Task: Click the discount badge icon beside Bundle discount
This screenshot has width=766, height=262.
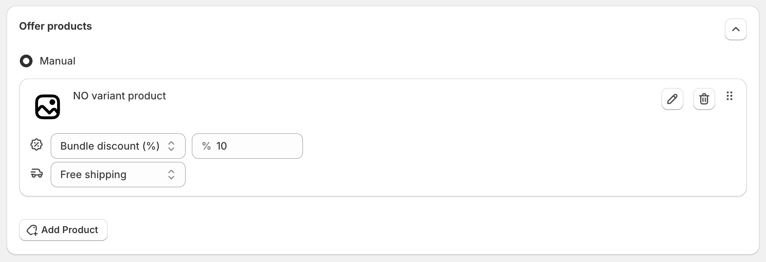Action: coord(36,145)
